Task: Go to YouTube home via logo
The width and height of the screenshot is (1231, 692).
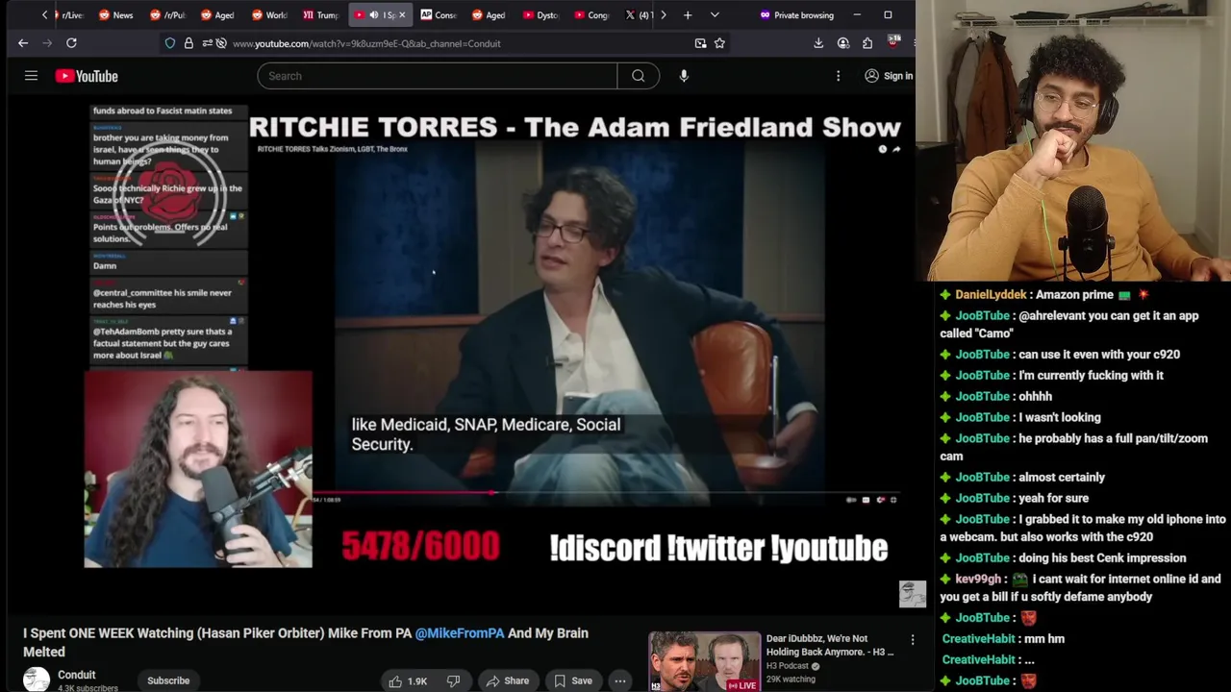Action: point(87,76)
